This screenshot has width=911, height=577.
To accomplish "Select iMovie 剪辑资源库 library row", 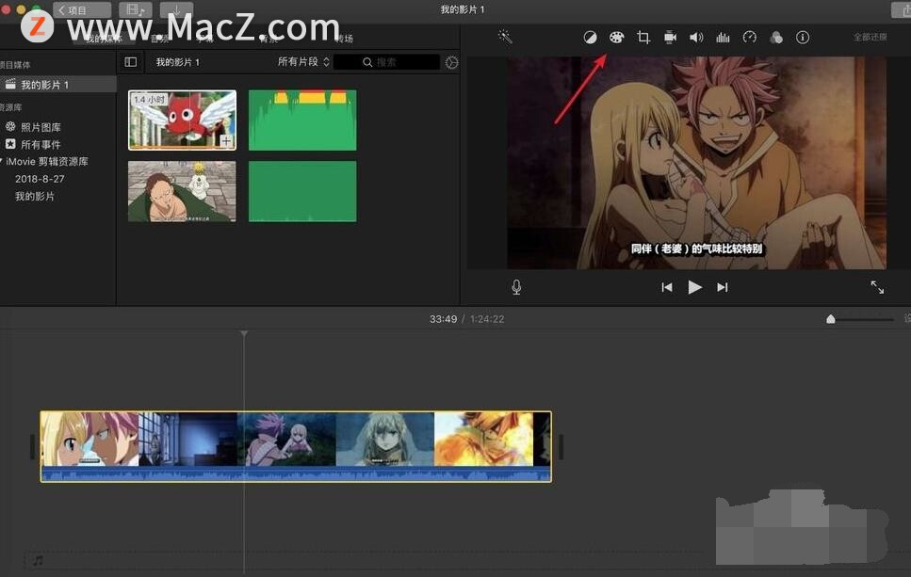I will click(x=46, y=161).
